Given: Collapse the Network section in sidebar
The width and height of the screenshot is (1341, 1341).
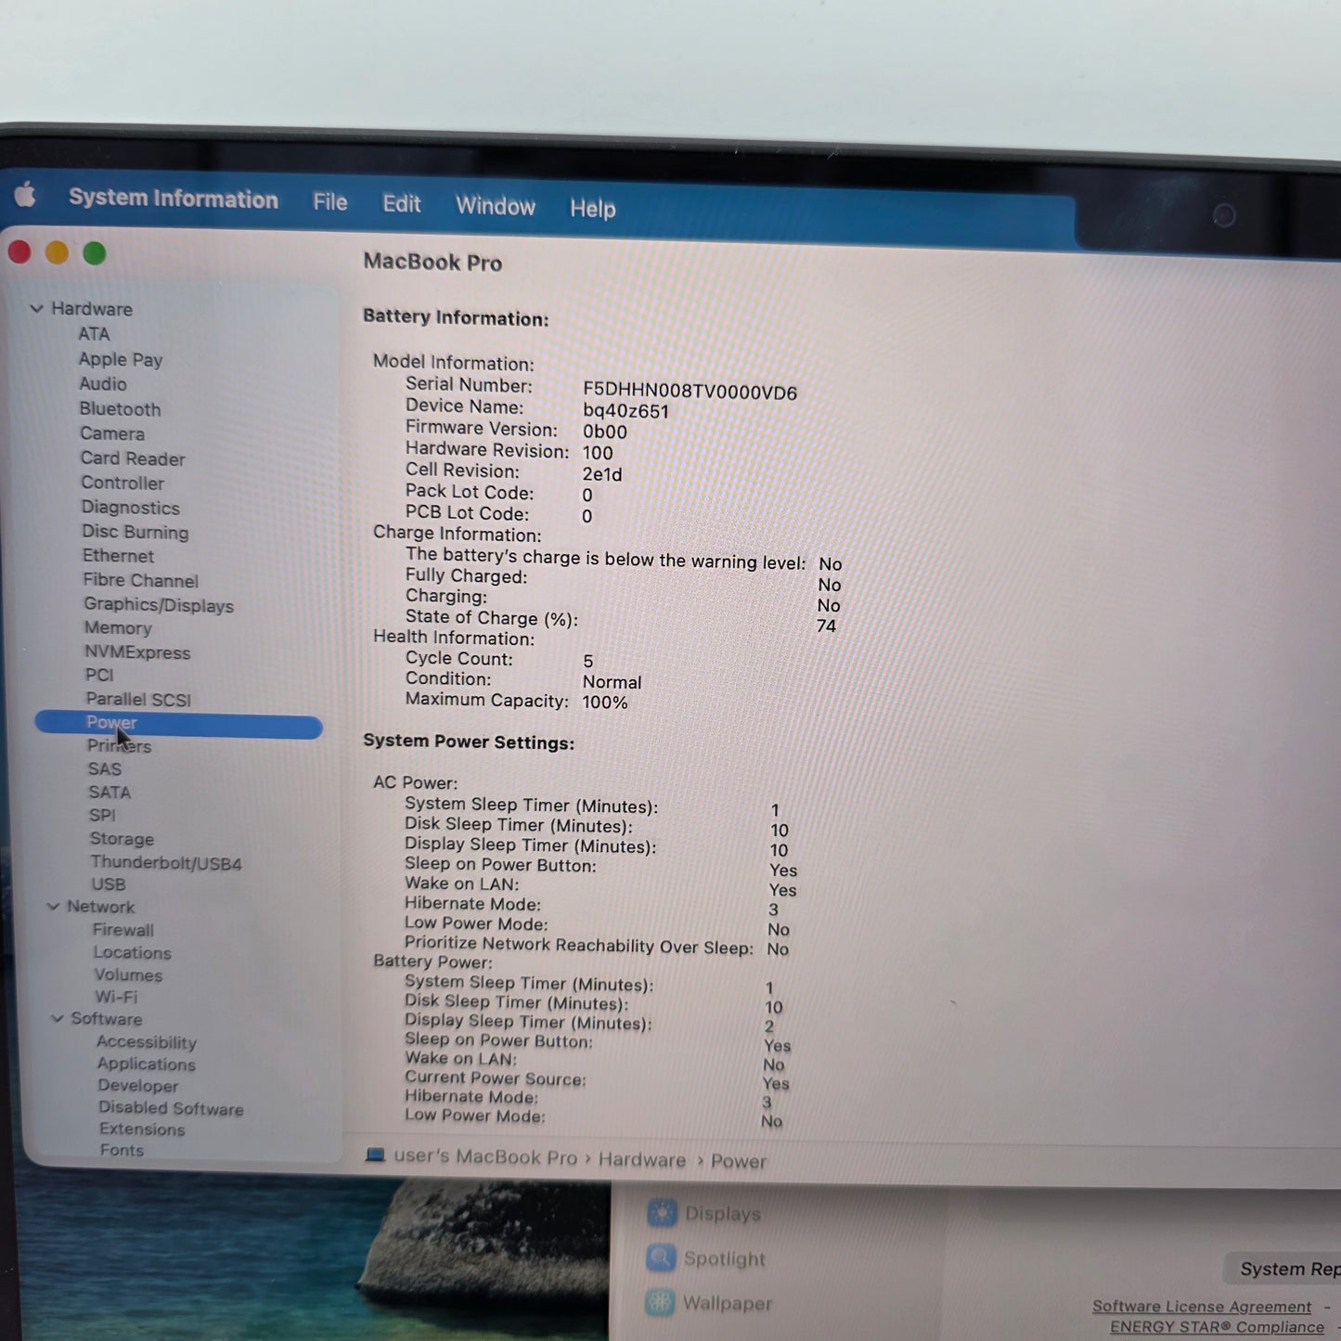Looking at the screenshot, I should point(54,907).
